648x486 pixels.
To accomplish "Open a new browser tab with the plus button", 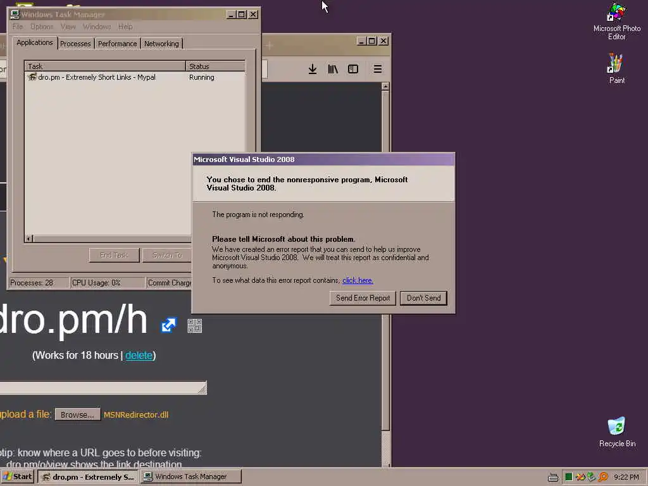I will coord(269,46).
